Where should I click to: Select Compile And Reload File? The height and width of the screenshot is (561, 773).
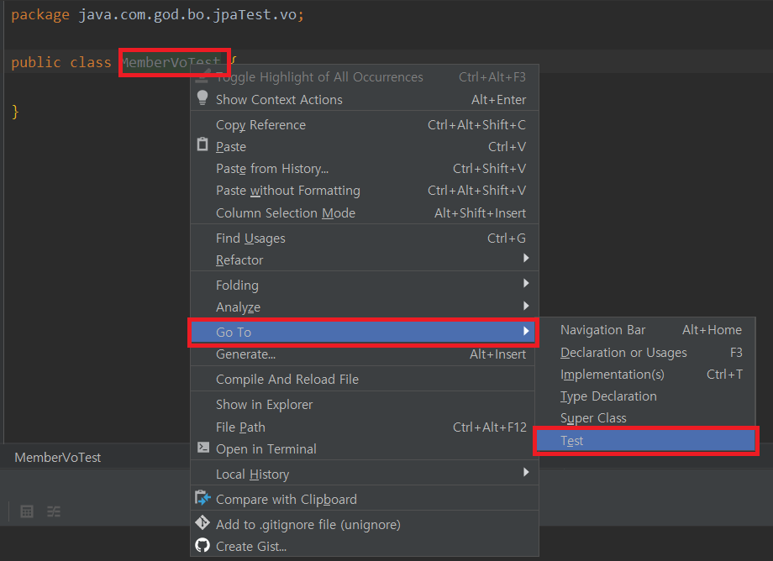pyautogui.click(x=365, y=380)
